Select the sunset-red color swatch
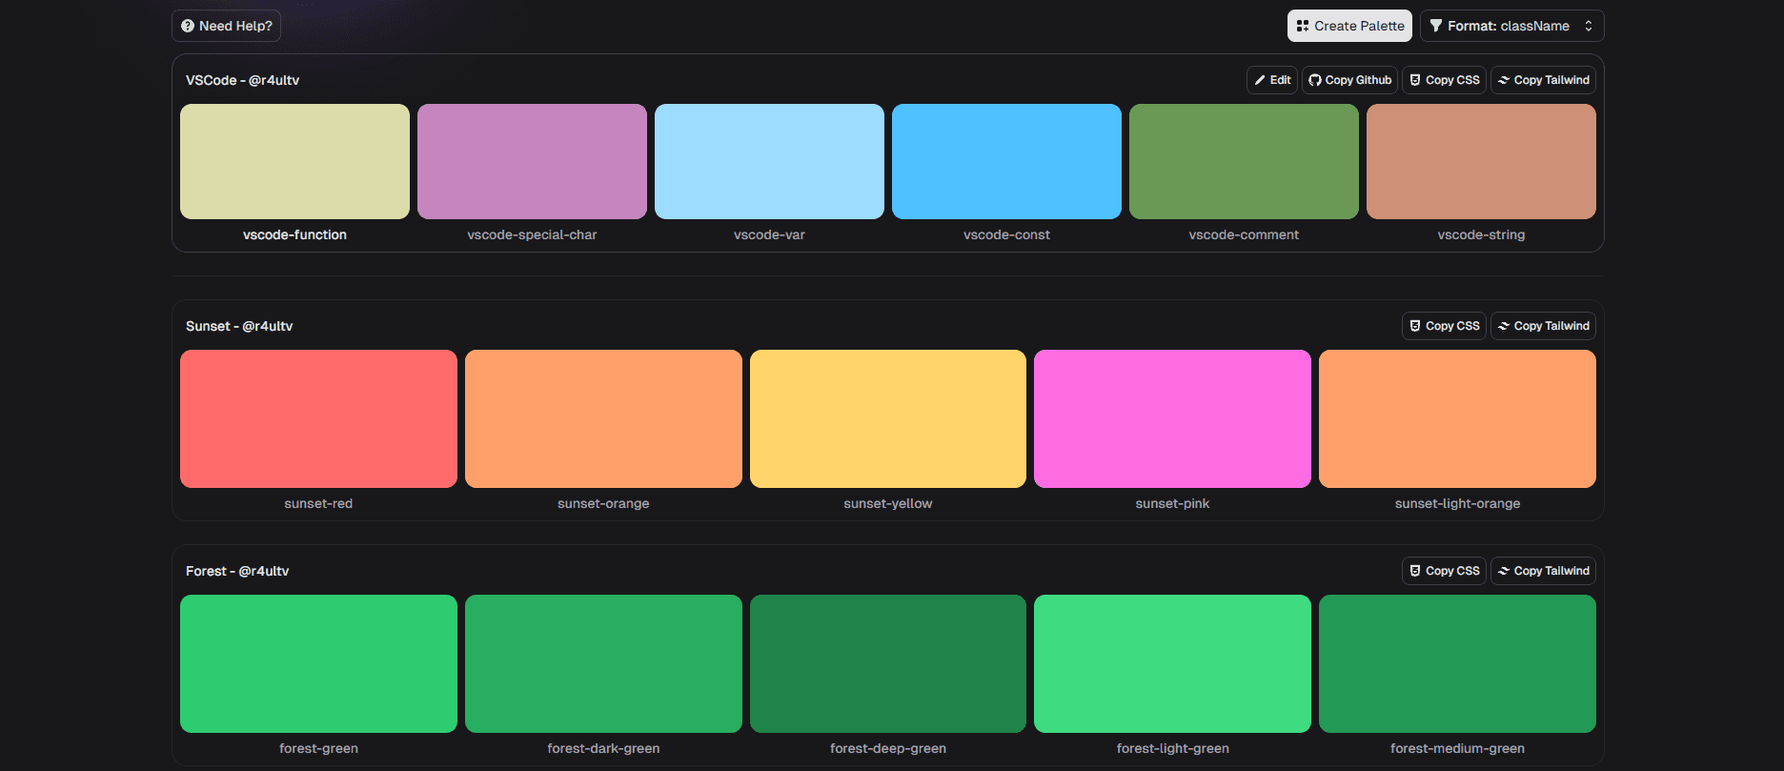 point(318,418)
